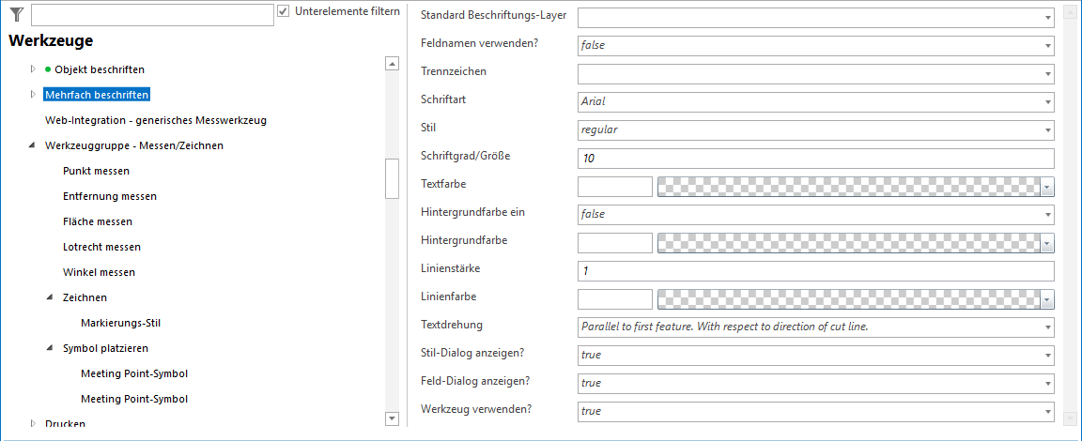Open the Textdrehung dropdown
This screenshot has width=1082, height=441.
click(x=1046, y=327)
